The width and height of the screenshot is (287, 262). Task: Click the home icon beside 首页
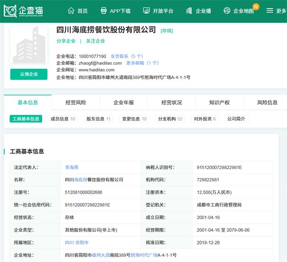point(71,11)
